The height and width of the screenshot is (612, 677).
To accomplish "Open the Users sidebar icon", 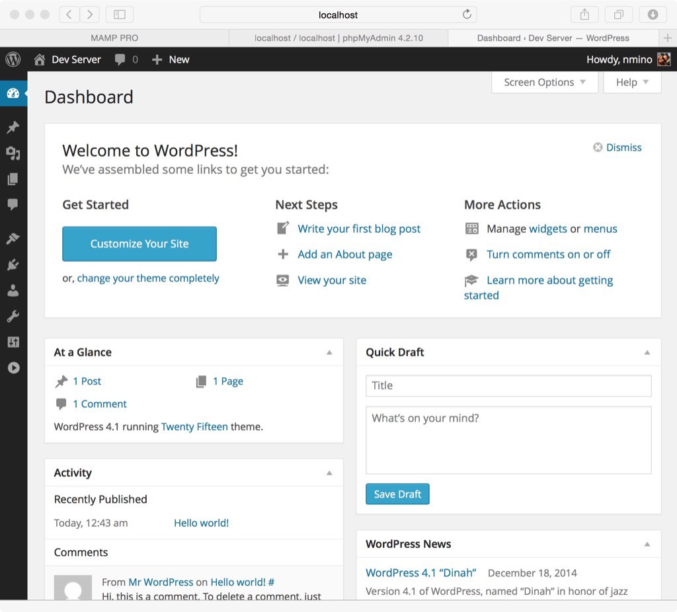I will [x=13, y=290].
